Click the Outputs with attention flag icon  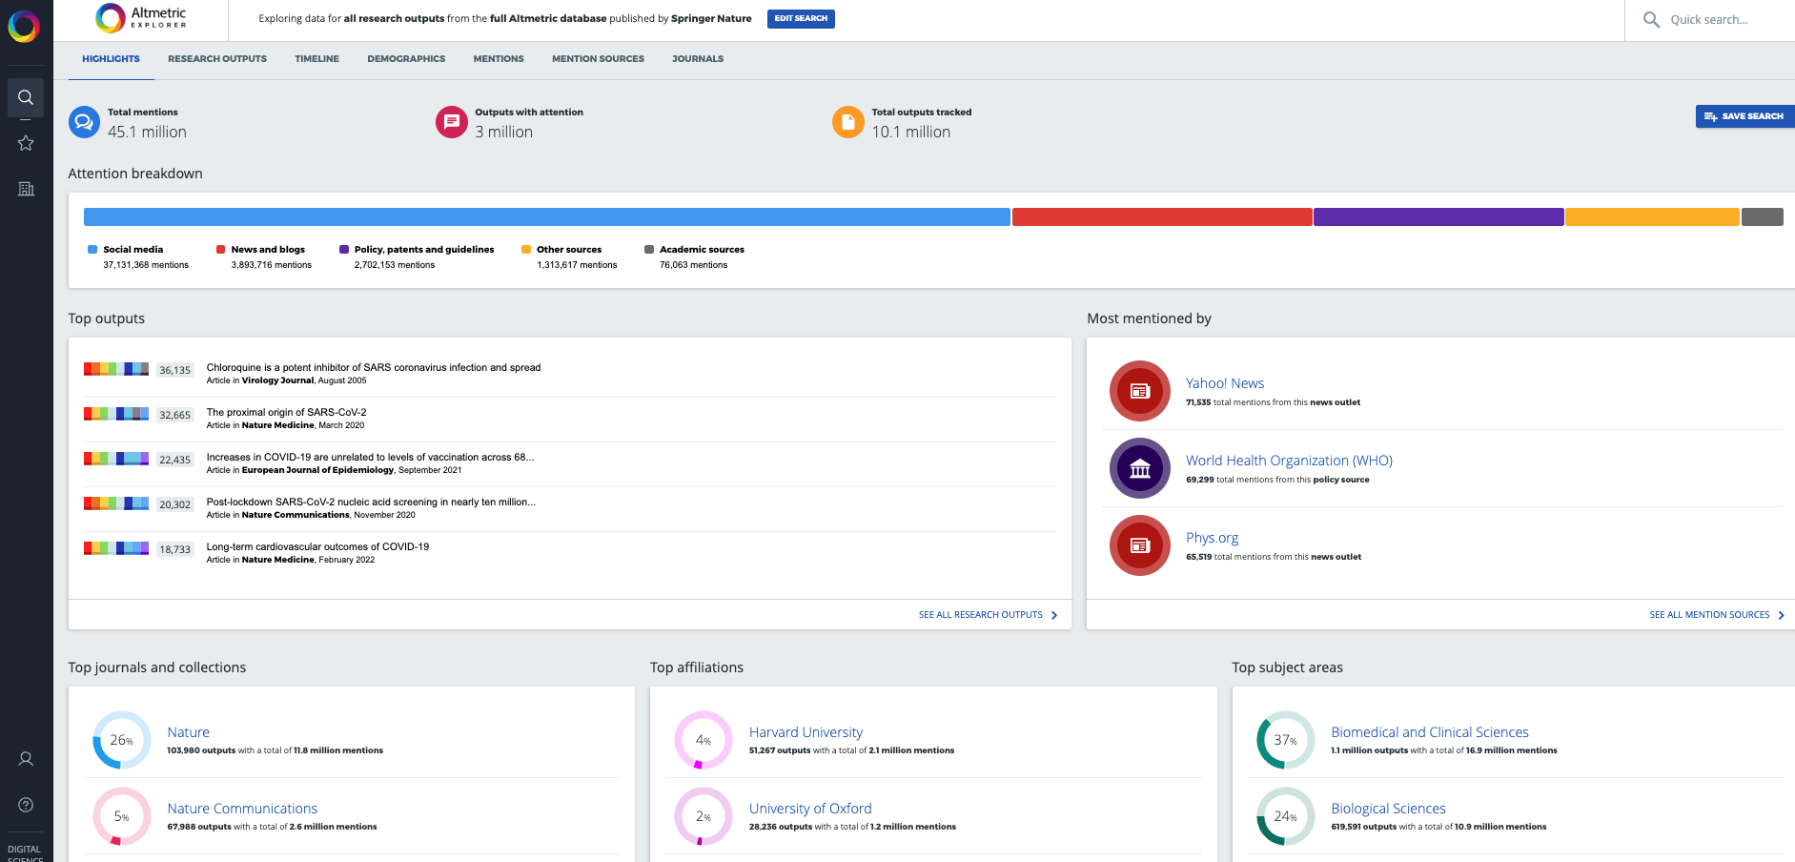point(451,122)
